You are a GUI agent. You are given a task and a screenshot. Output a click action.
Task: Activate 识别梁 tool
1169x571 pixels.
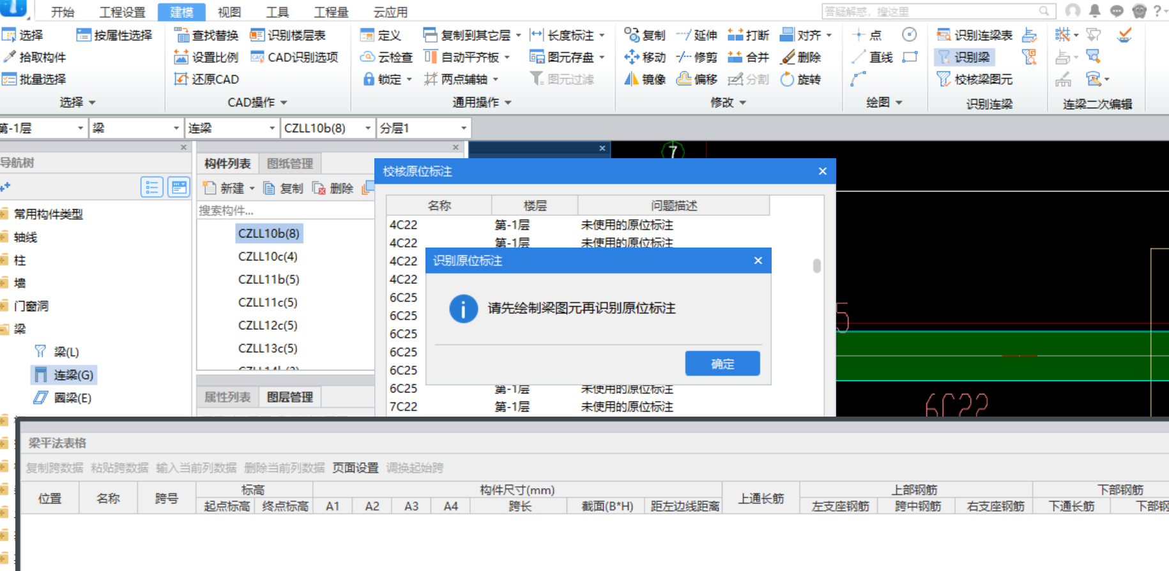coord(964,57)
